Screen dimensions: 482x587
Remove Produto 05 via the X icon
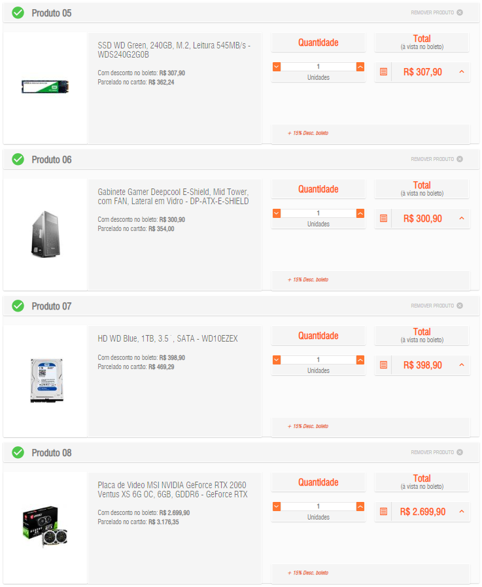460,12
